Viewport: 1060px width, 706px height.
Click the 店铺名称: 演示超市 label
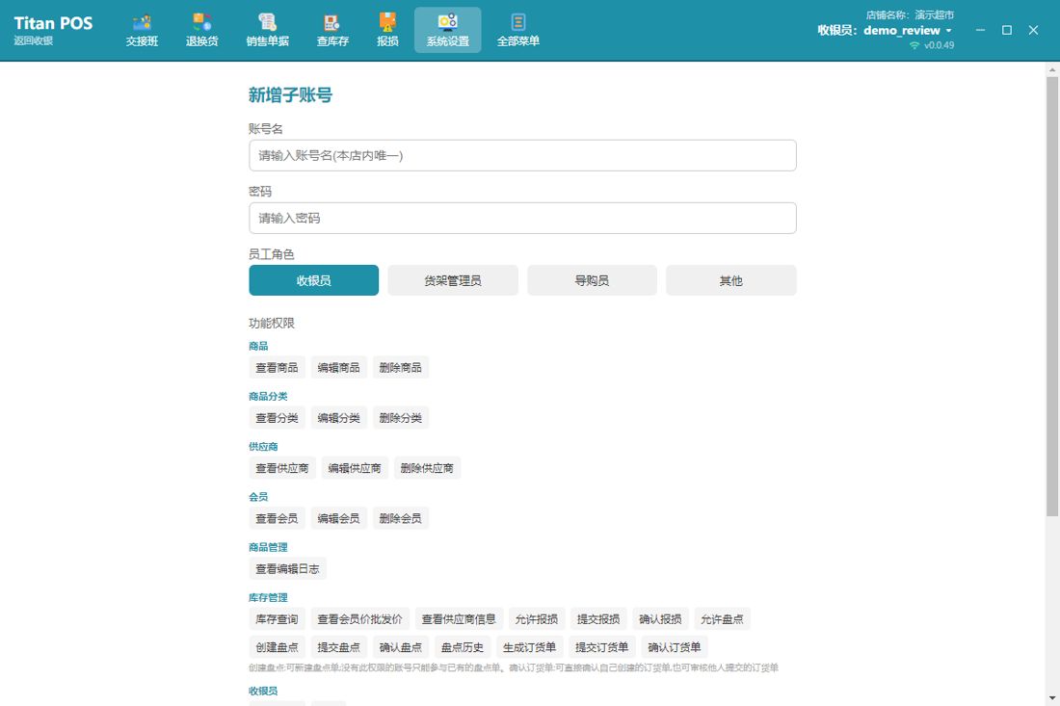pos(910,14)
